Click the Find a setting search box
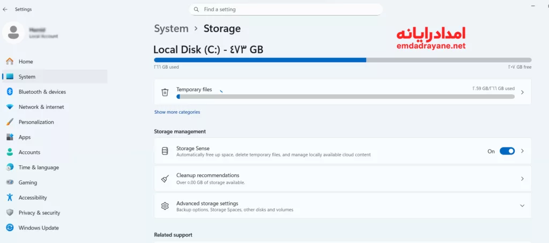 click(x=290, y=10)
